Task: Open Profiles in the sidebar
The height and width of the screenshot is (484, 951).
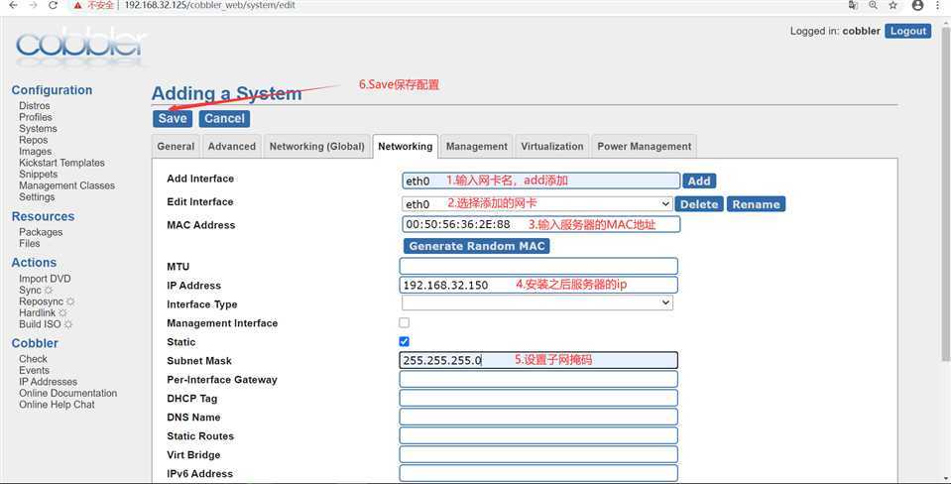Action: (35, 117)
